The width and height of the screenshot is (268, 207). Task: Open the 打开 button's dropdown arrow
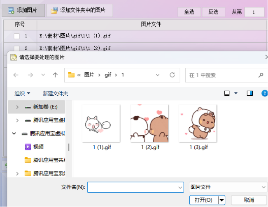tap(221, 200)
